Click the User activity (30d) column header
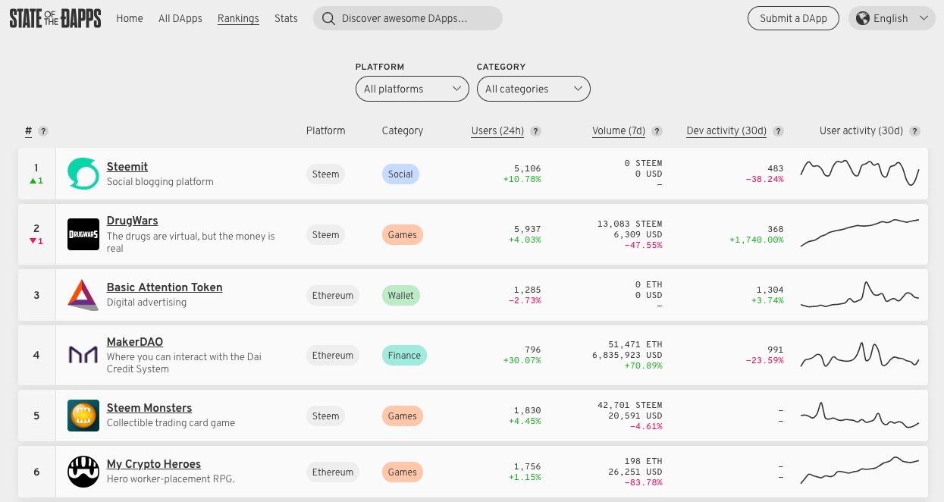This screenshot has height=502, width=944. point(861,131)
